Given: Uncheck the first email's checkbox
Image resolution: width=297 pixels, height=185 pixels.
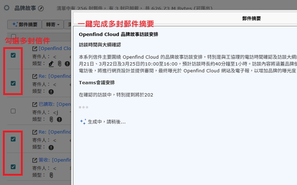Looking at the screenshot, I should click(x=13, y=55).
